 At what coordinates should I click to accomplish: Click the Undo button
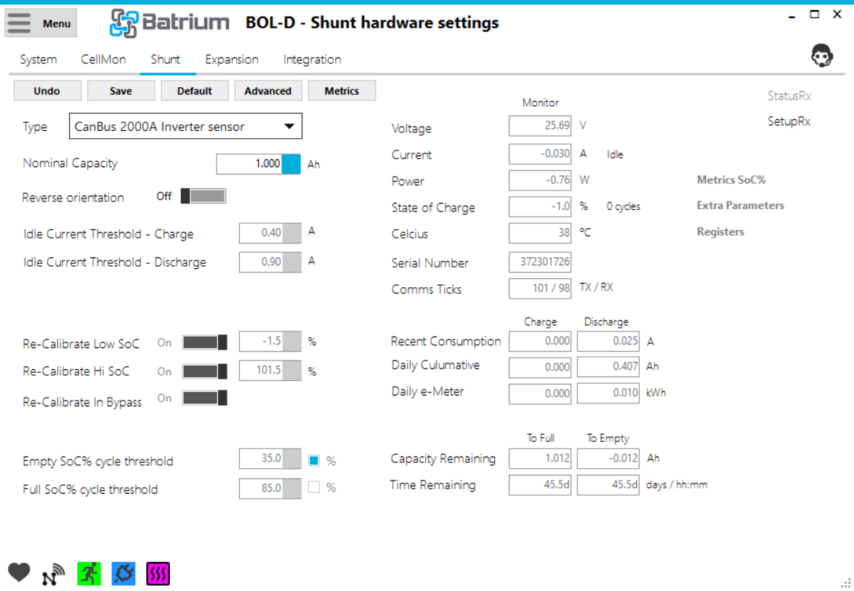(x=47, y=91)
